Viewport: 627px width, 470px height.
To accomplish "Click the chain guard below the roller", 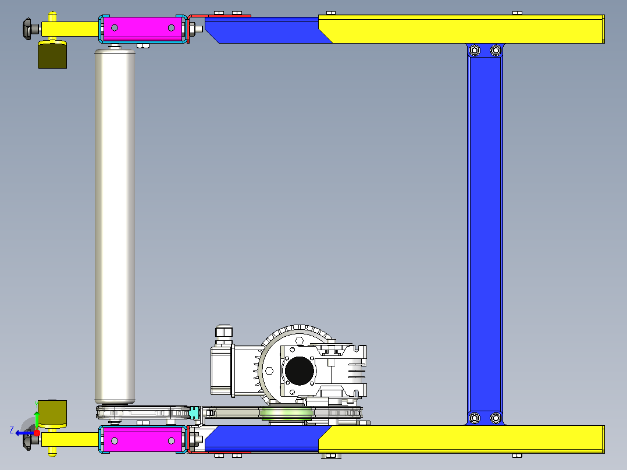I will [x=142, y=412].
